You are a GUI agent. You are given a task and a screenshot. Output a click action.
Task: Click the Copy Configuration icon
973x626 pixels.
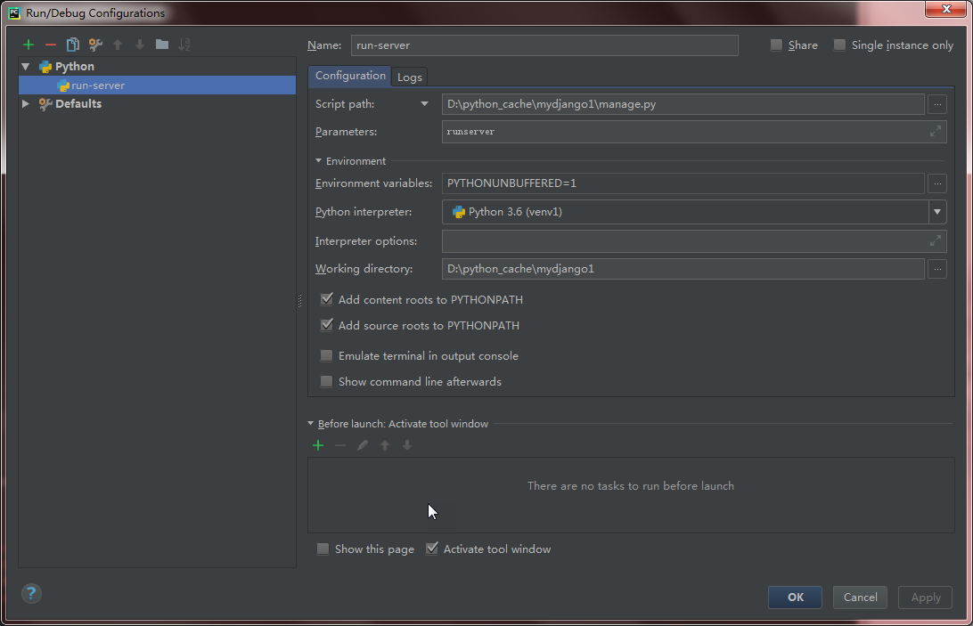tap(73, 45)
